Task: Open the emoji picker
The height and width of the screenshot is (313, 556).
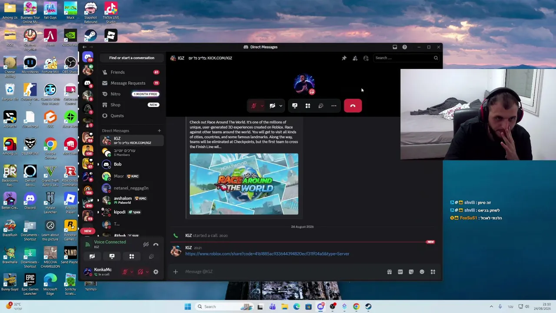Action: 422,272
